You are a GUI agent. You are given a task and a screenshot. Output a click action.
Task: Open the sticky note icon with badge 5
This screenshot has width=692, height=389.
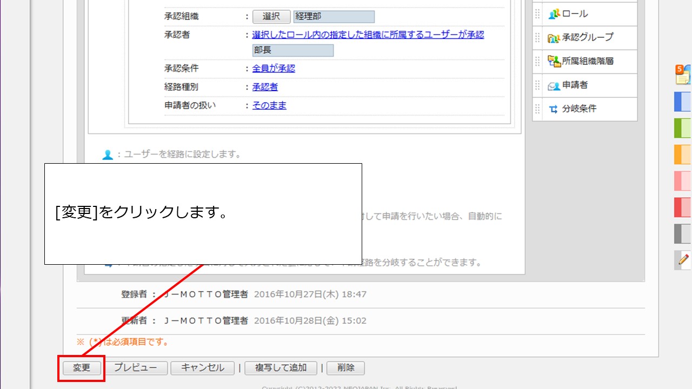(683, 75)
